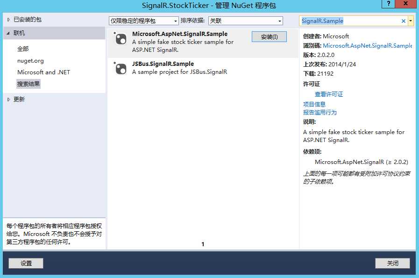419x278 pixels.
Task: Select the nuget.org source
Action: (30, 61)
